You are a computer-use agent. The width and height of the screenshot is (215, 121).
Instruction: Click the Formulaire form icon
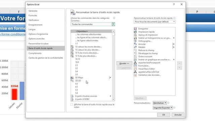click(x=135, y=66)
